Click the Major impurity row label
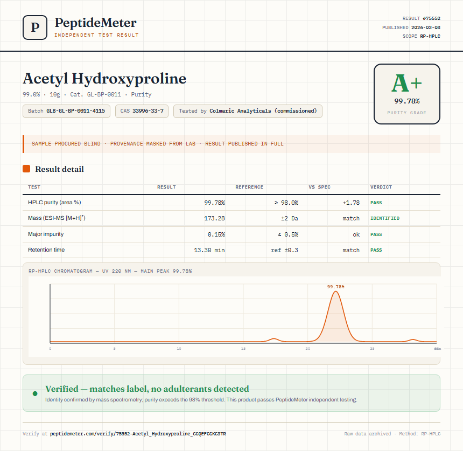 (46, 234)
